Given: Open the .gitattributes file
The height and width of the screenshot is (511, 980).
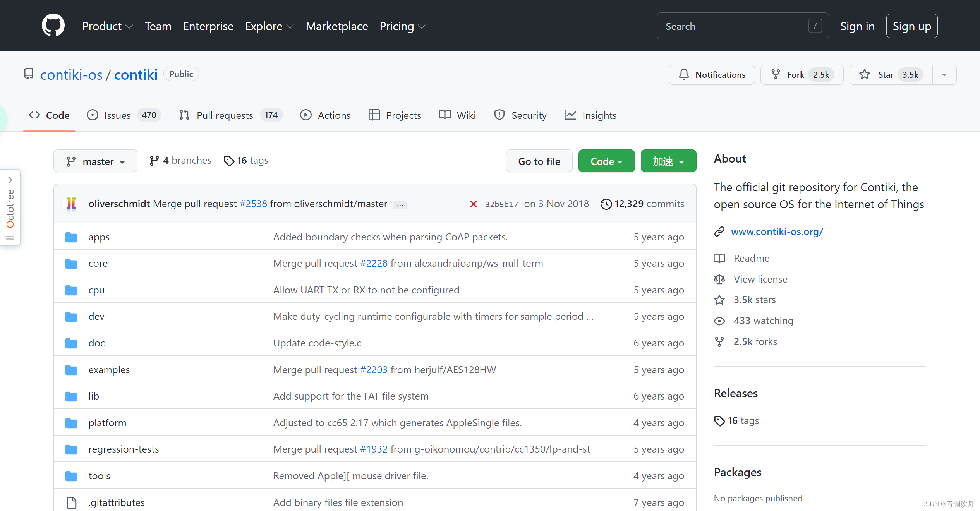Looking at the screenshot, I should [117, 502].
